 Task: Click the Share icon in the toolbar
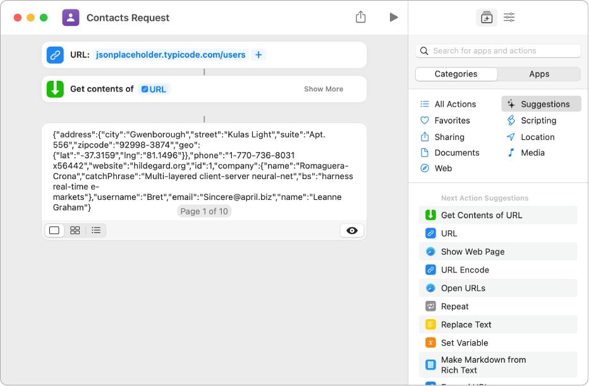click(x=361, y=17)
